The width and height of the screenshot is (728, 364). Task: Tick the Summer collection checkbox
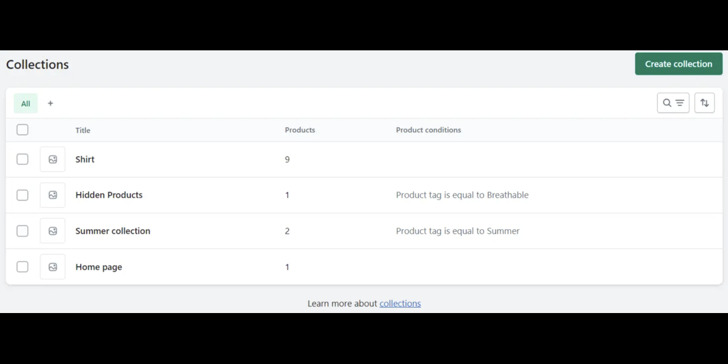click(x=22, y=231)
